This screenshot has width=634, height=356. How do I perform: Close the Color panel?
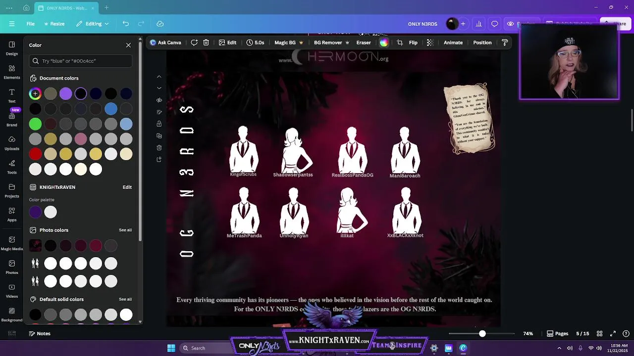(x=128, y=45)
